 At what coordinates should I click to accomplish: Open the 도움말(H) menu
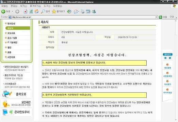tap(58, 6)
